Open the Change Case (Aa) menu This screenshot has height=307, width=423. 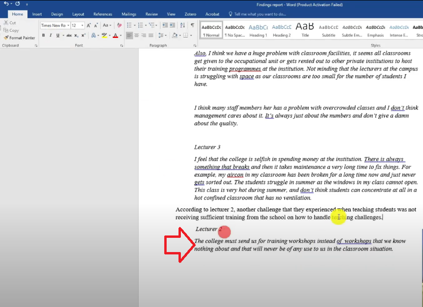(x=107, y=25)
